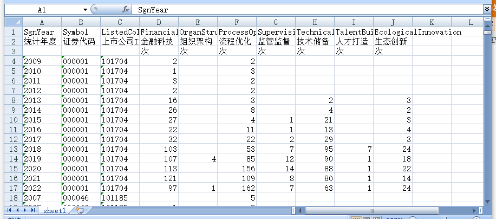Click cell A4 with year 2009
Screen dimensions: 496x219
(x=42, y=61)
